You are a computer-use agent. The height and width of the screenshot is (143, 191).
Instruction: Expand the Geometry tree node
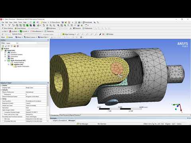(x=5, y=52)
